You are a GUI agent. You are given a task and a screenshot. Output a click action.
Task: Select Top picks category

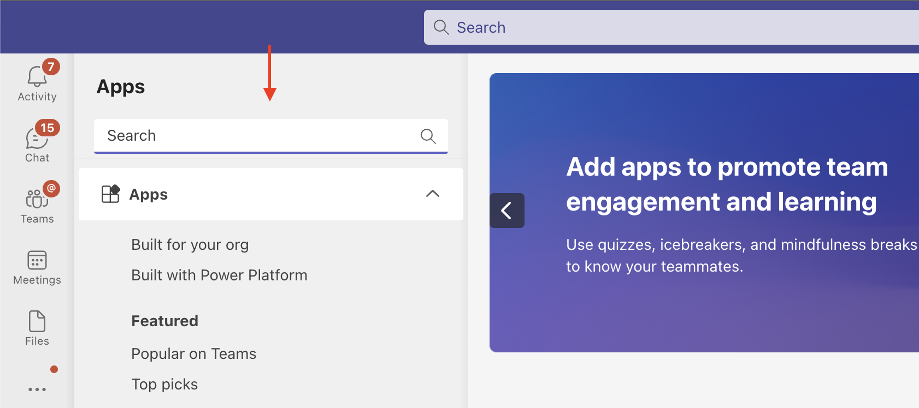click(164, 384)
